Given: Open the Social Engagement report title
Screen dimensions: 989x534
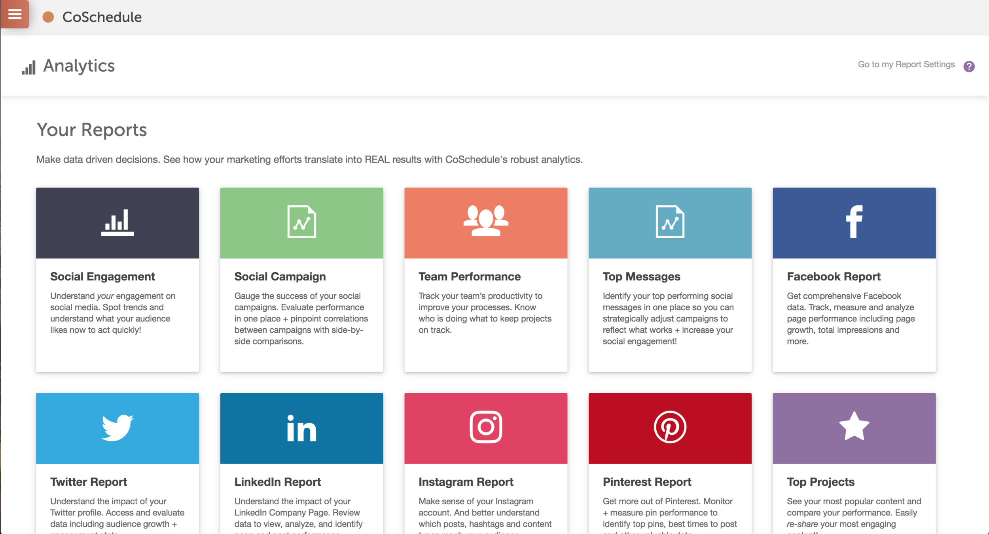Looking at the screenshot, I should (x=102, y=276).
